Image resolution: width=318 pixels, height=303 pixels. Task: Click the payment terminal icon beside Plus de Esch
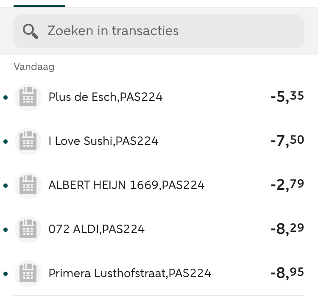(x=28, y=97)
